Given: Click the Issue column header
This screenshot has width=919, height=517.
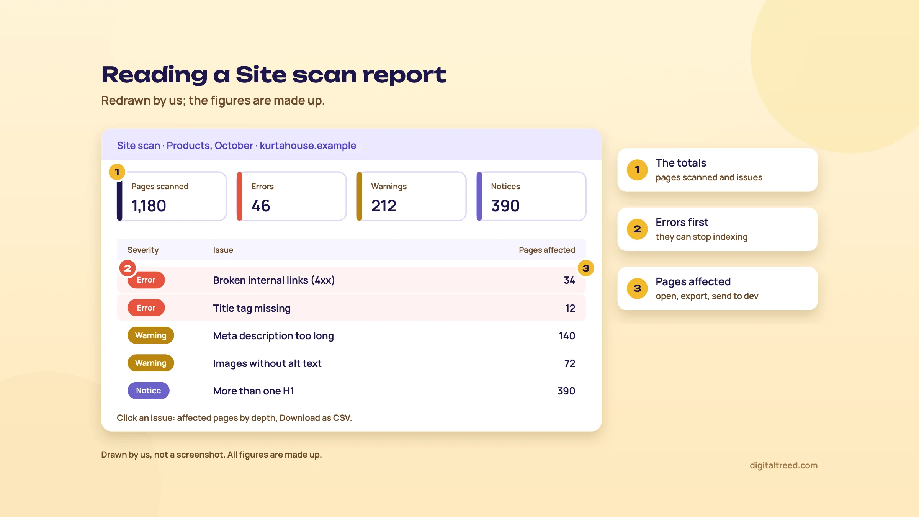Looking at the screenshot, I should [x=223, y=250].
